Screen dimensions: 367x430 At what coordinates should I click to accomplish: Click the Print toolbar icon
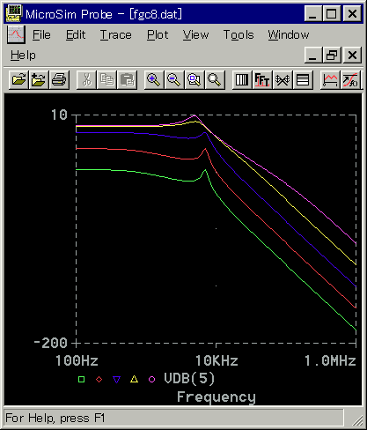pos(59,79)
